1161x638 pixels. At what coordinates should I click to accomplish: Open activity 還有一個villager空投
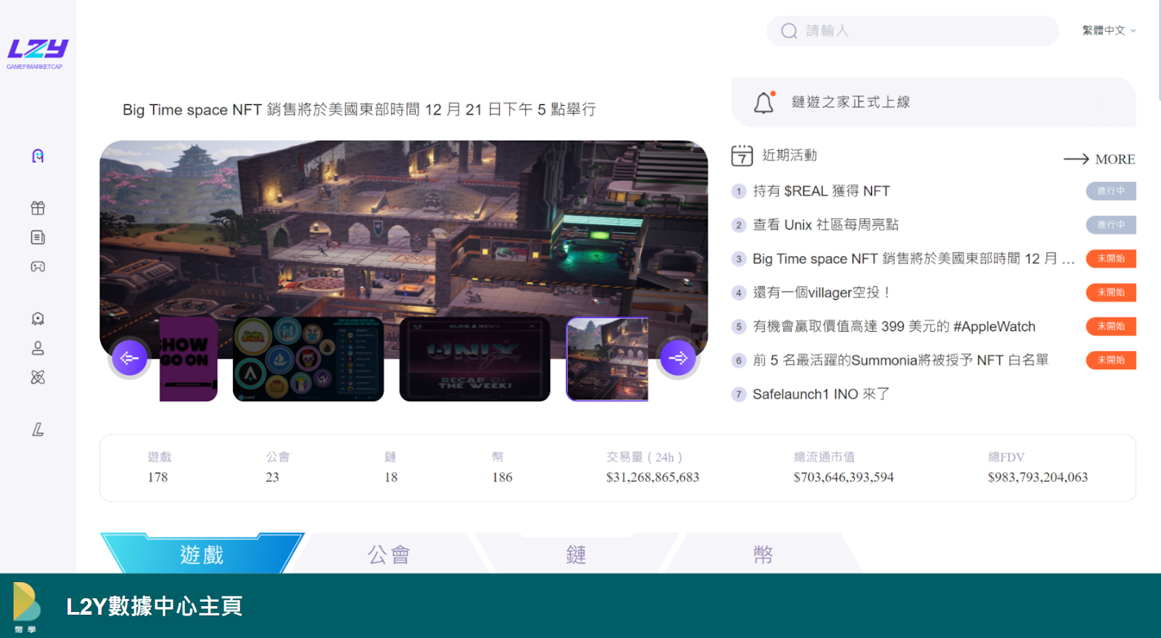tap(821, 292)
